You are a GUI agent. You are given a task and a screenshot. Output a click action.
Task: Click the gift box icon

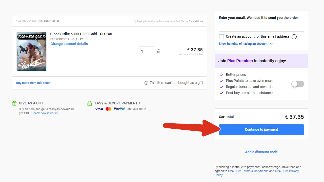14,103
